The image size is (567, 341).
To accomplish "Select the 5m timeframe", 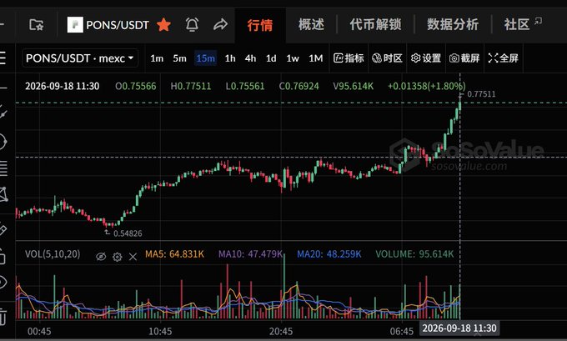I will (x=179, y=58).
